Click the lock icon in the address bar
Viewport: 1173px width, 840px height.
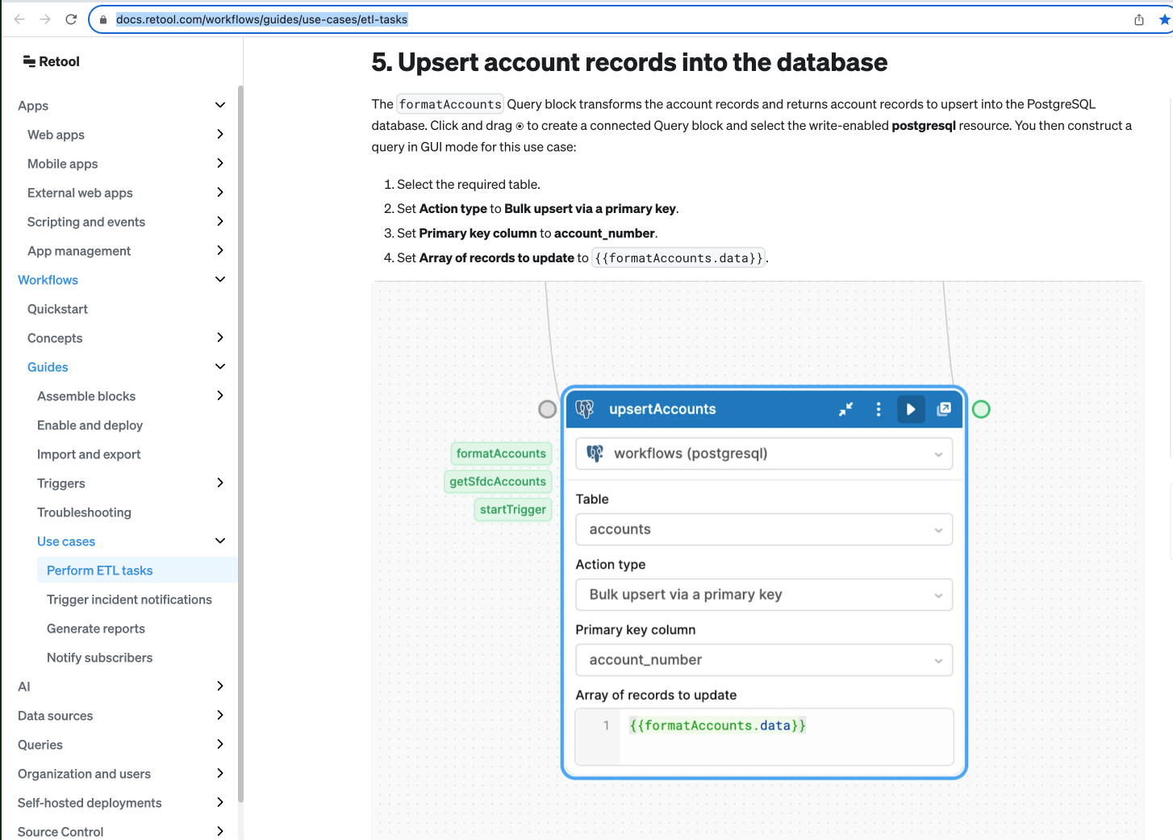(x=103, y=19)
